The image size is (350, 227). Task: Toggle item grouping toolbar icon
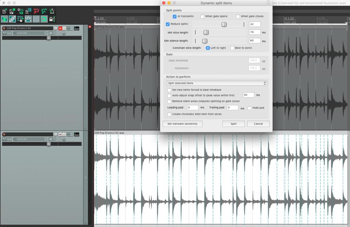[12, 19]
